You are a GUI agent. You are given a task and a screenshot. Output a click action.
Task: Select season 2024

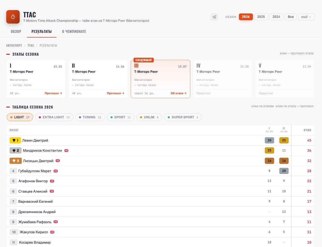tap(276, 17)
